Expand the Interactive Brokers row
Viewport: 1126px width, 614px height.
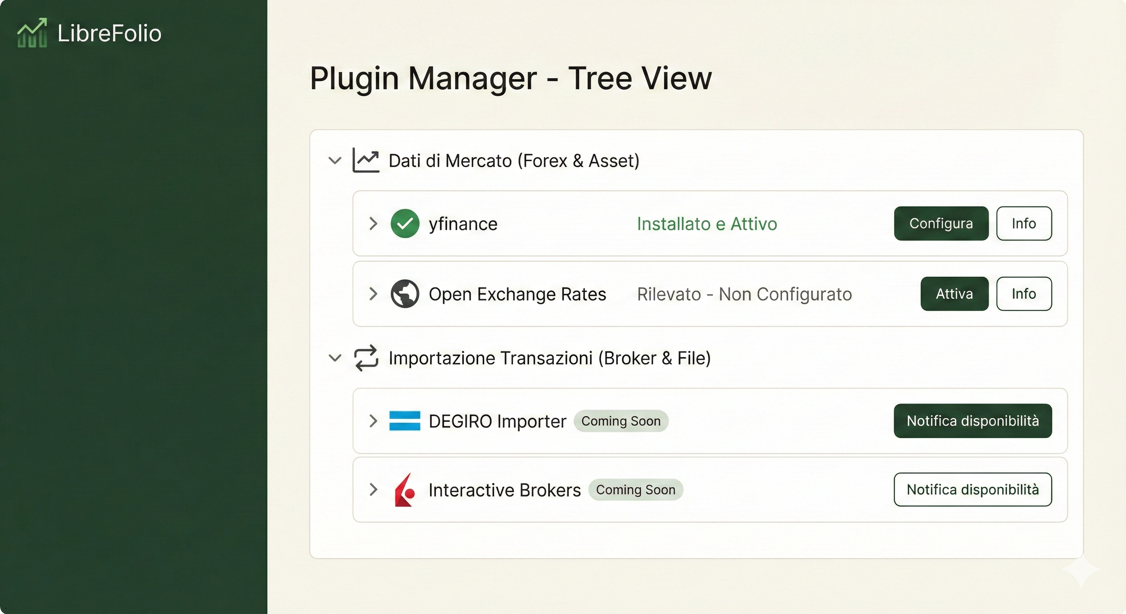click(x=373, y=489)
